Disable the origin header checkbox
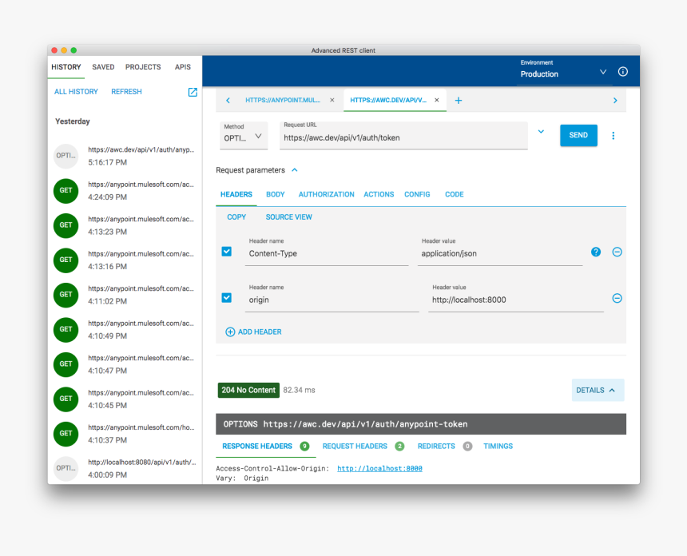The width and height of the screenshot is (687, 556). (227, 298)
